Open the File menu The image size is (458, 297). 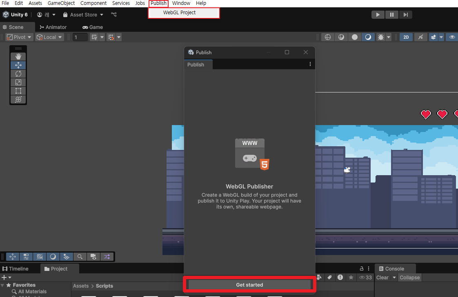(5, 3)
